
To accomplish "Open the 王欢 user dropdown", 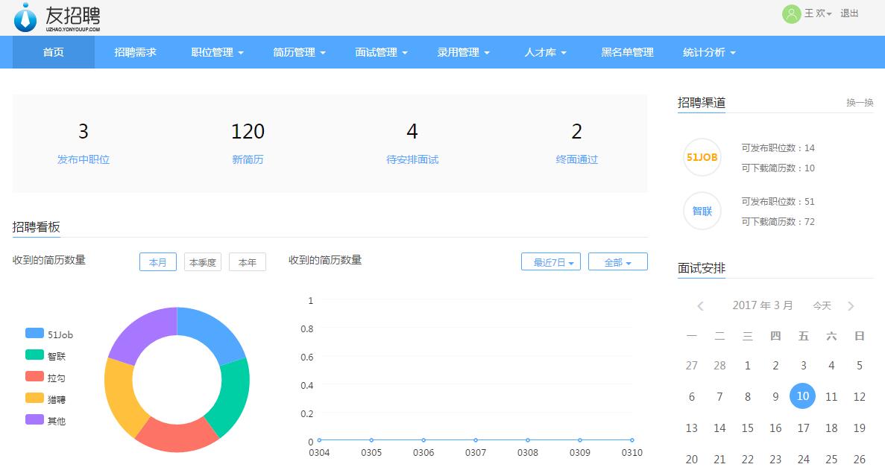I will point(817,13).
